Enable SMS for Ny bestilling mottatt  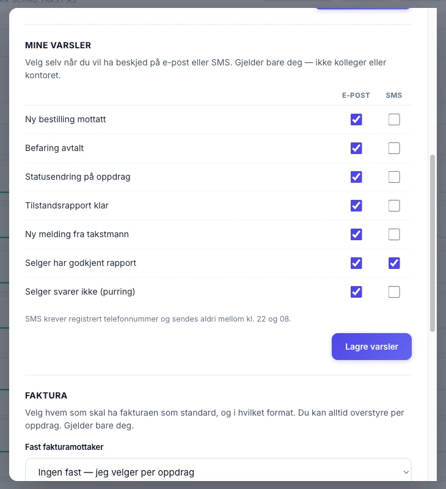pyautogui.click(x=394, y=119)
